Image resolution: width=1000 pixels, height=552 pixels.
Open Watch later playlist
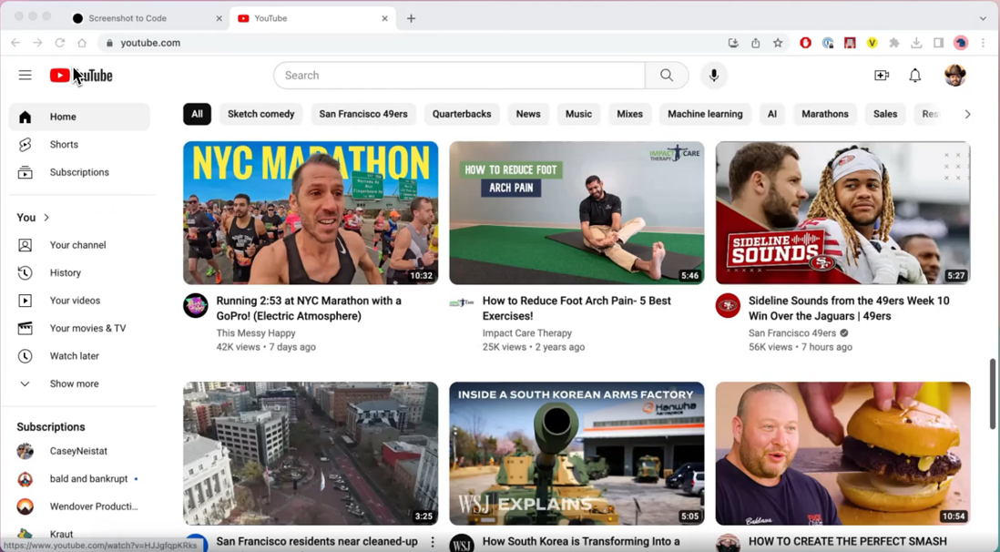tap(79, 356)
